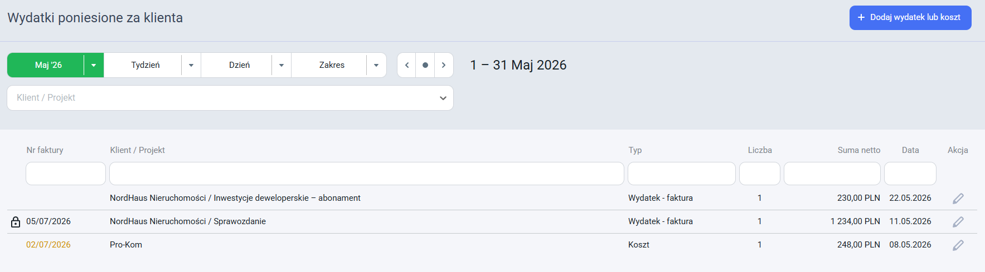Image resolution: width=985 pixels, height=272 pixels.
Task: Open the Tydzień dropdown arrow
Action: [x=191, y=65]
